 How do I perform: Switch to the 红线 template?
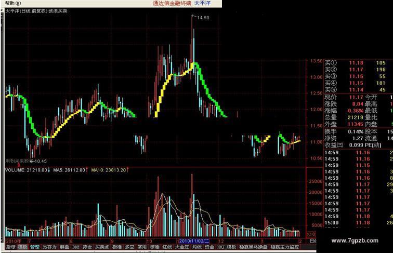(x=167, y=247)
